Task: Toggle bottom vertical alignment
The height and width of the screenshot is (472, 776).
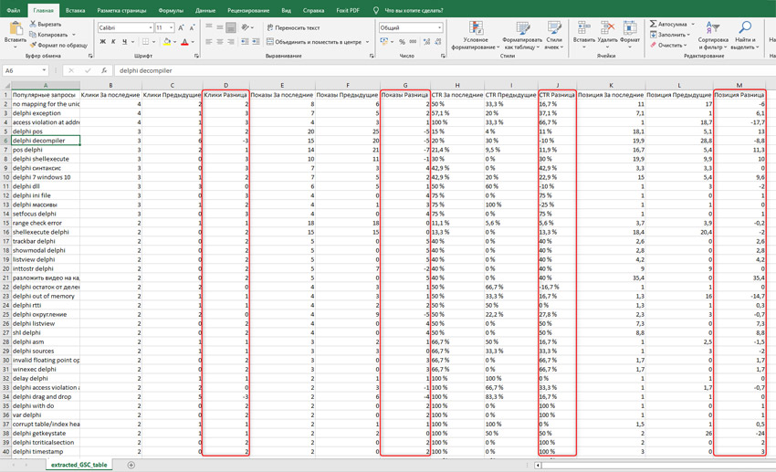Action: coord(231,27)
